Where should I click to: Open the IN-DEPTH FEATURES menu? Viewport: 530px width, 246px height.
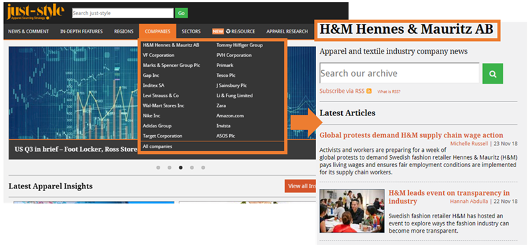(81, 31)
